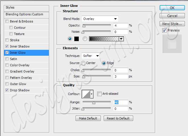Enable the Outer Glow checkbox
The image size is (188, 136).
[7, 84]
